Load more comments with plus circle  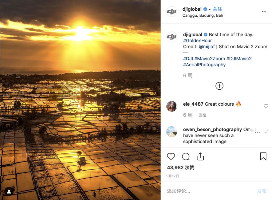point(219,86)
